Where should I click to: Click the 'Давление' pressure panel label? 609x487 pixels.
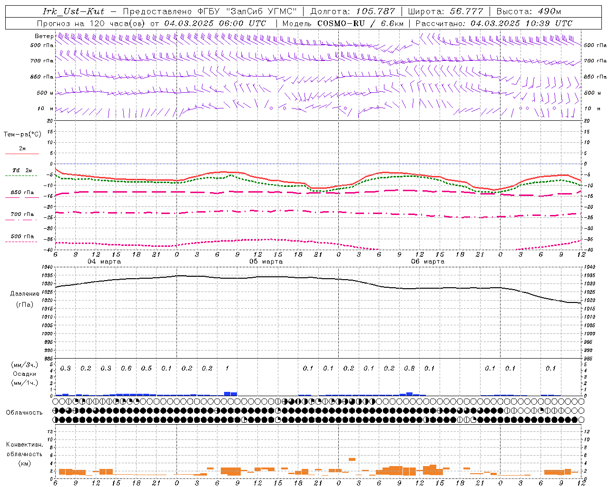coord(25,294)
